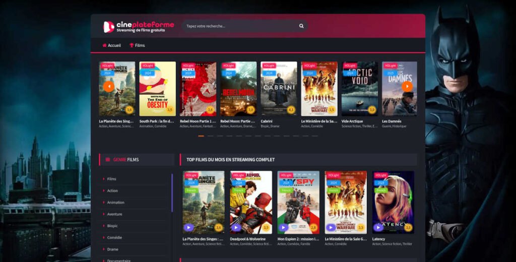The height and width of the screenshot is (262, 516).
Task: Click the hamburger icon beside Genre Films
Action: pos(108,160)
